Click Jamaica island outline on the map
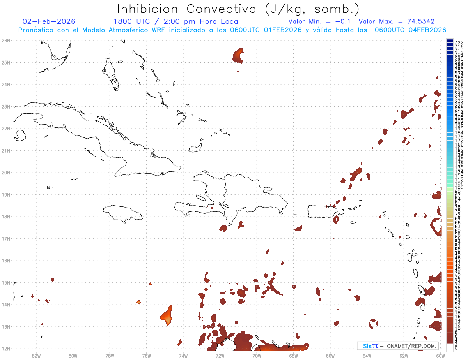468x361 pixels. 122,213
